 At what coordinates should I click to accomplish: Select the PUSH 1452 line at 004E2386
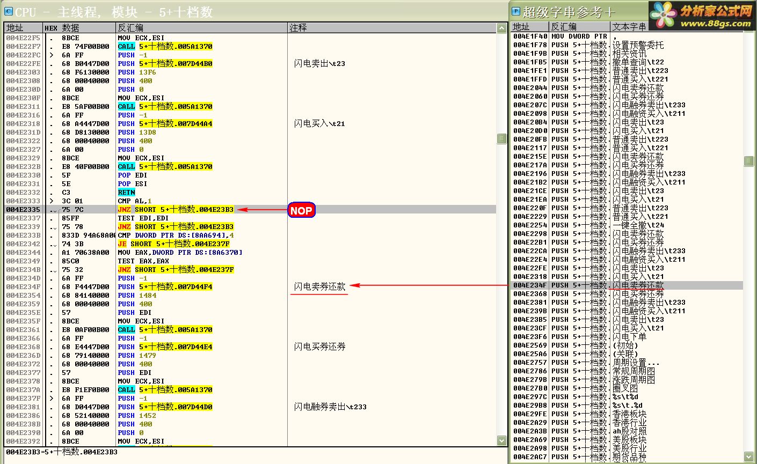[x=250, y=415]
